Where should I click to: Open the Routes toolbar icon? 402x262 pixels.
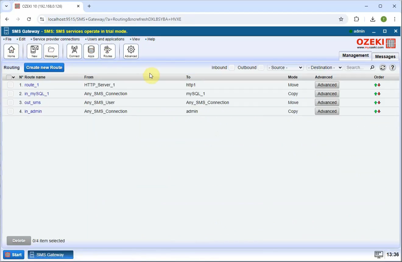108,51
